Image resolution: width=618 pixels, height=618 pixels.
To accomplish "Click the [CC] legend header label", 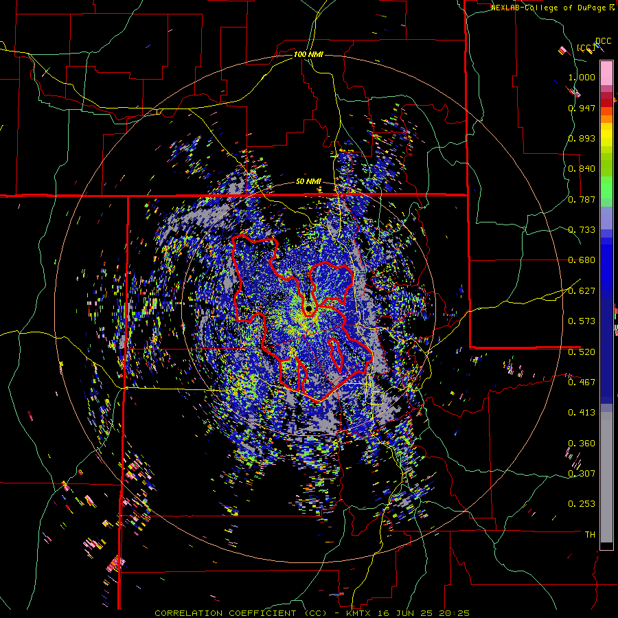I will [x=586, y=48].
